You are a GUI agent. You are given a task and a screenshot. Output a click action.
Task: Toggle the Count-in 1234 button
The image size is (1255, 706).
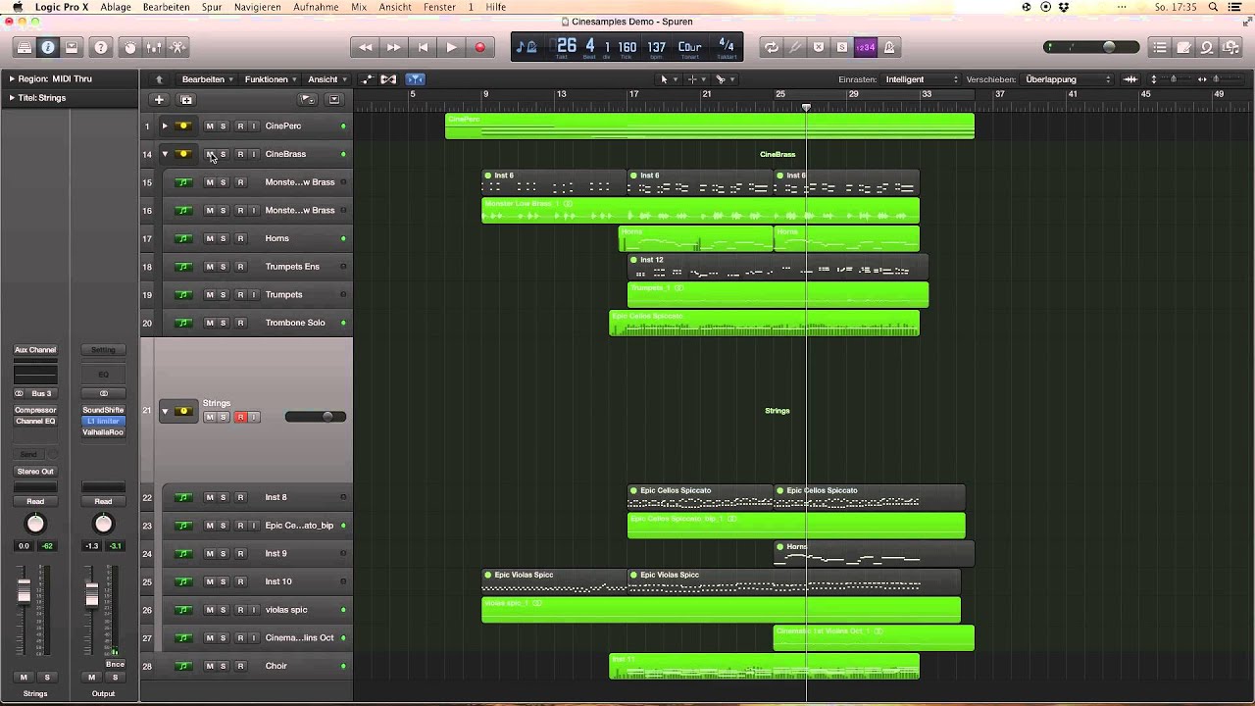(x=866, y=47)
